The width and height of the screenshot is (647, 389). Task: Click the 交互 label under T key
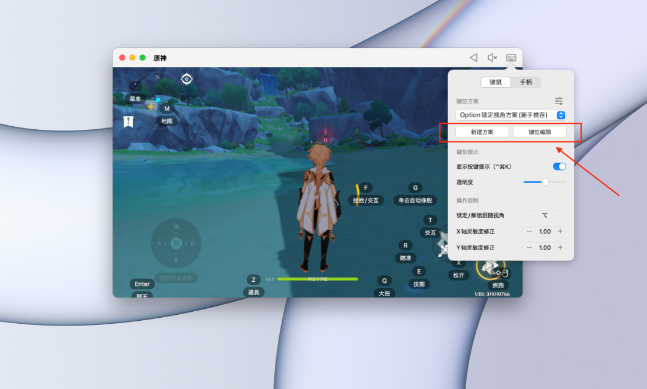pos(430,233)
